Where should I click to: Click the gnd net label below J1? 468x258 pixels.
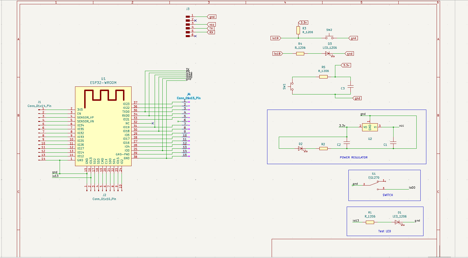[x=55, y=172]
